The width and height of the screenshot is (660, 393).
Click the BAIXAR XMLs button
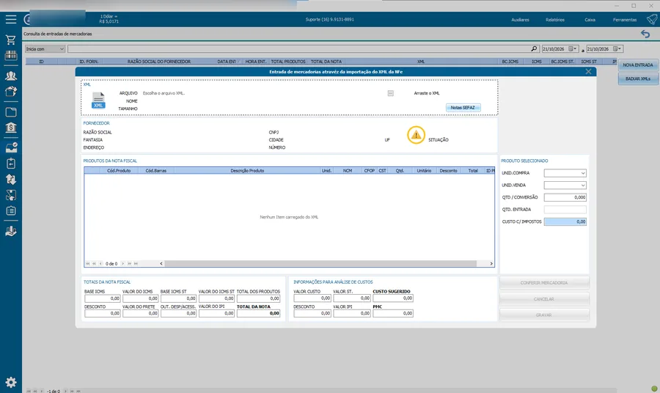coord(638,78)
